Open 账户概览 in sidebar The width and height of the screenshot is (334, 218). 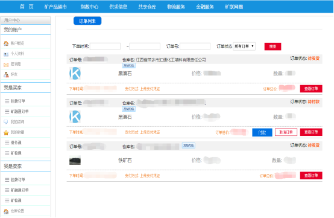(17, 43)
